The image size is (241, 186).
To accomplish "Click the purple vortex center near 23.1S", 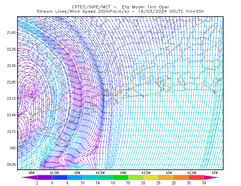I will coord(31,95).
